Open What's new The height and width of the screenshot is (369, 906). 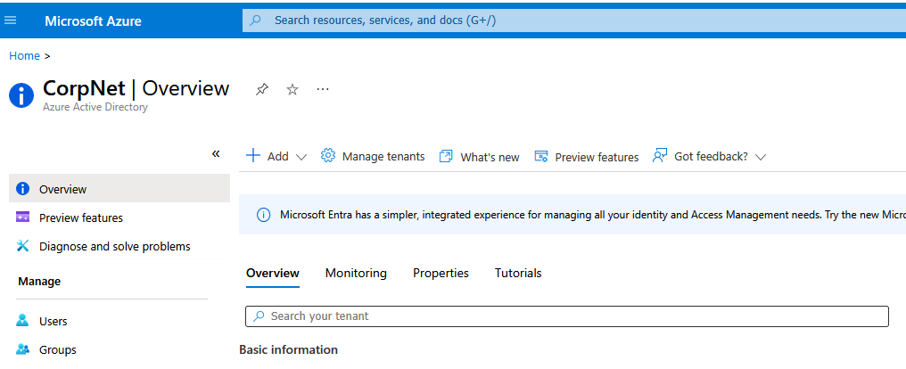coord(490,157)
